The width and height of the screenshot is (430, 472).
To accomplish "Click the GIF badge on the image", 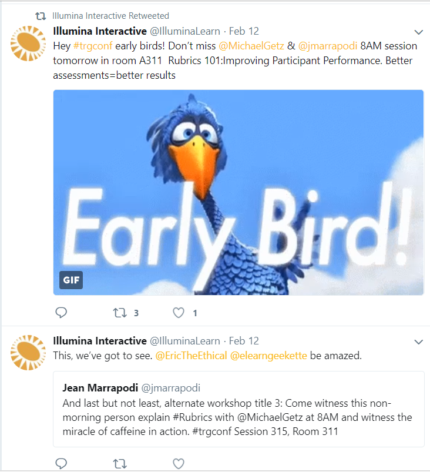I will (71, 280).
